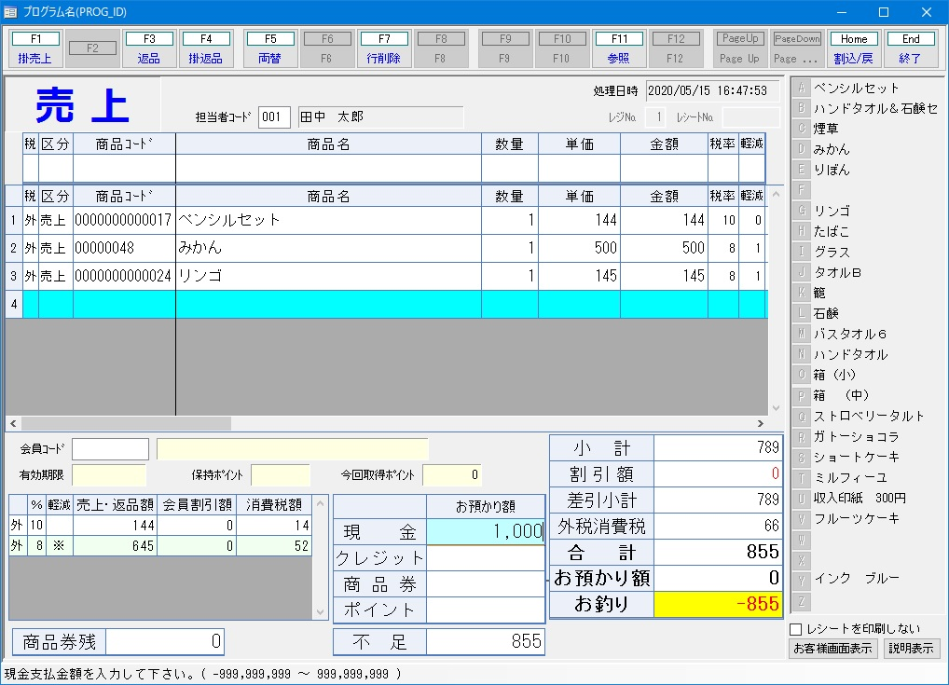The width and height of the screenshot is (949, 685).
Task: Click the 会員コード input field
Action: coord(110,449)
